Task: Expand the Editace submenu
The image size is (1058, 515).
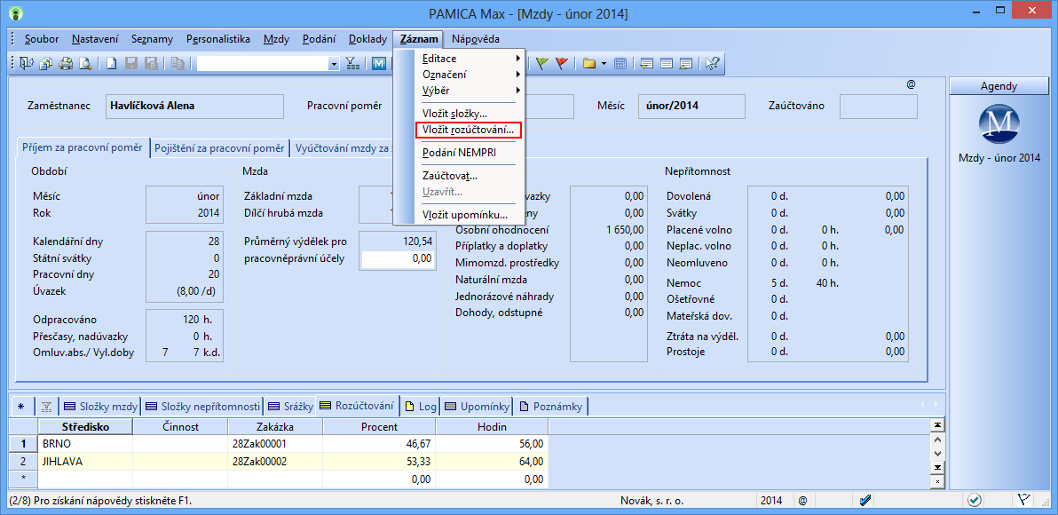Action: [x=471, y=58]
